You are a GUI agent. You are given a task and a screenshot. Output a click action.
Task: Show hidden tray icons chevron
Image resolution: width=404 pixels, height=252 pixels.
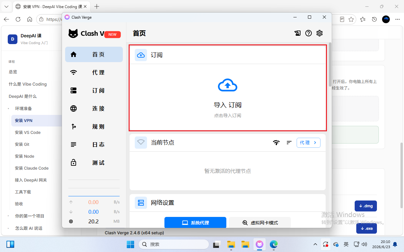coord(315,244)
